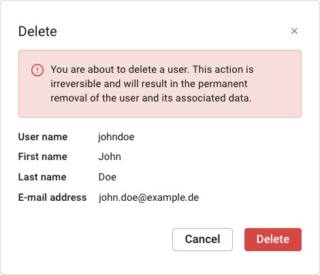
Task: Select the E-mail address label
Action: tap(52, 197)
